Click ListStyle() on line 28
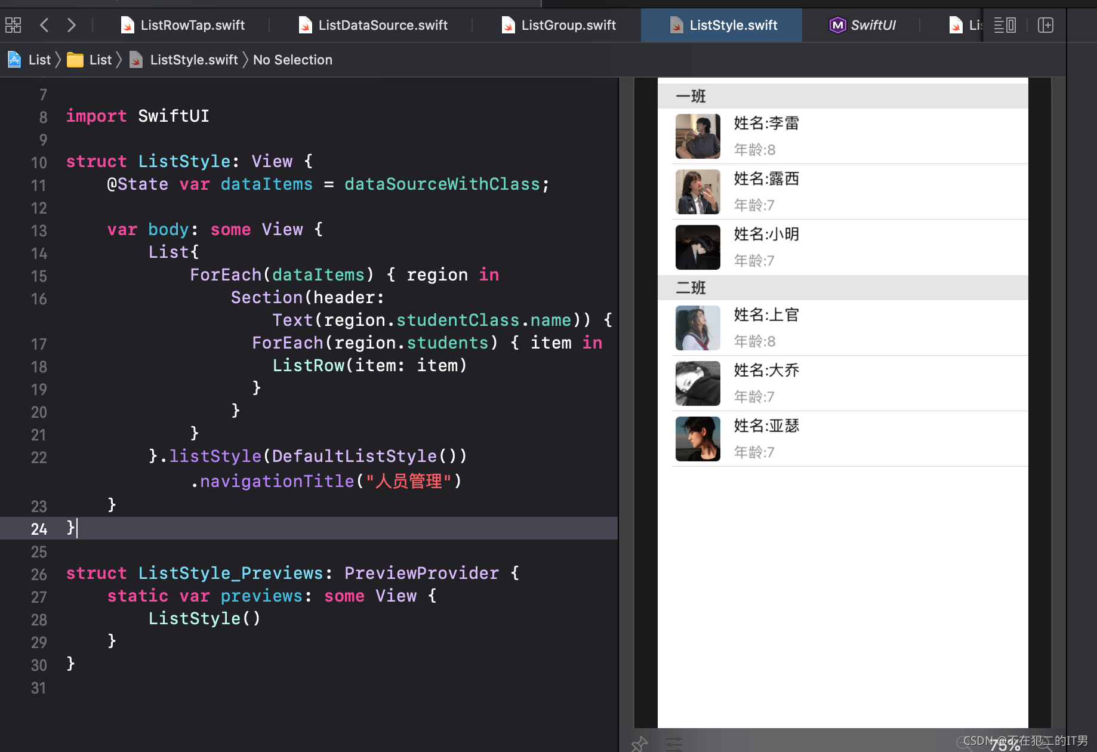The height and width of the screenshot is (752, 1097). [204, 618]
